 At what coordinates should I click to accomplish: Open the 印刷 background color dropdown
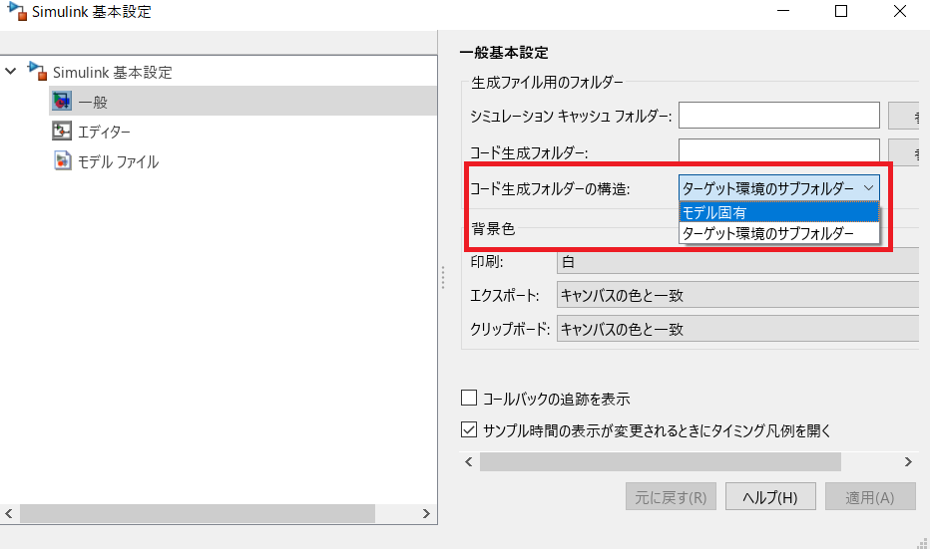736,262
